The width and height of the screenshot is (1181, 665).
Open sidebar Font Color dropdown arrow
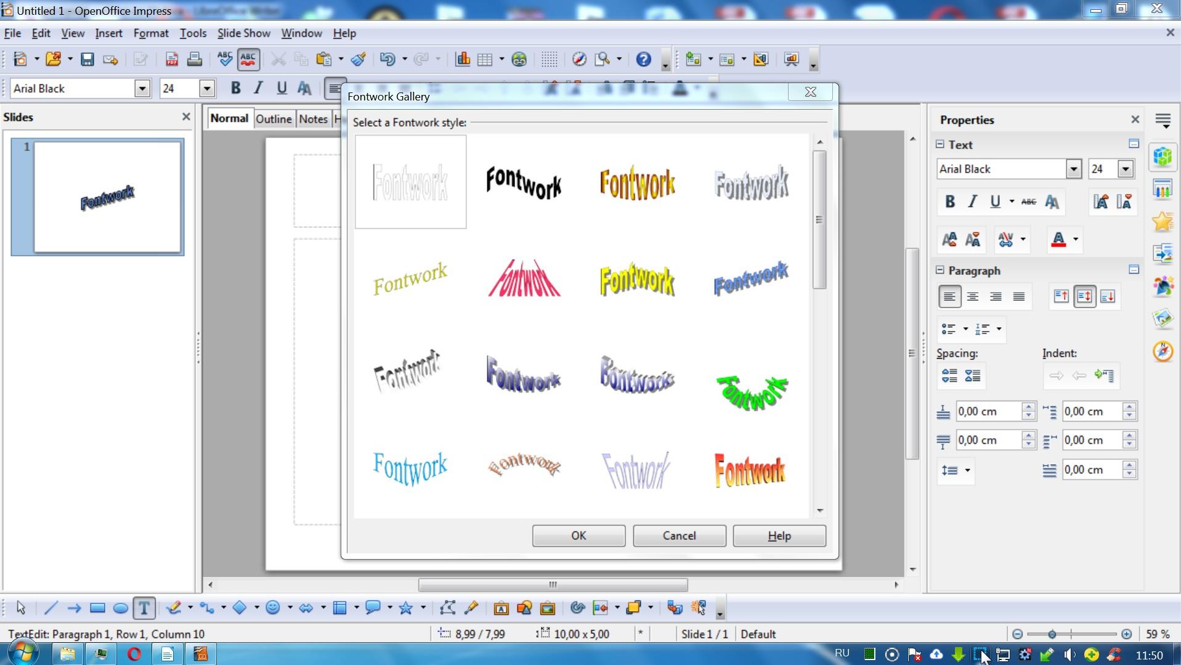pos(1076,239)
